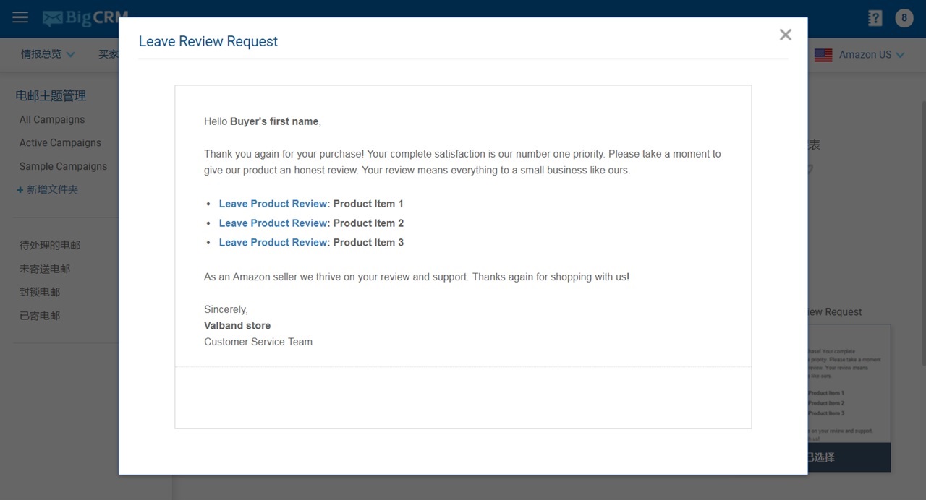Screen dimensions: 926x500
Task: Select Active Campaigns in sidebar
Action: point(60,142)
